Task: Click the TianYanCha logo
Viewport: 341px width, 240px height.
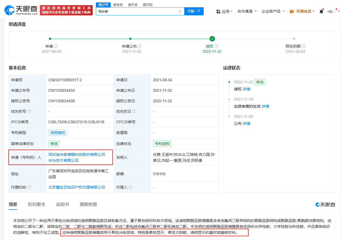Action: pyautogui.click(x=21, y=10)
